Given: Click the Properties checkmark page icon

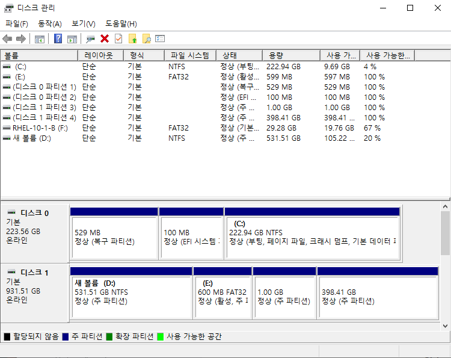Looking at the screenshot, I should (118, 39).
